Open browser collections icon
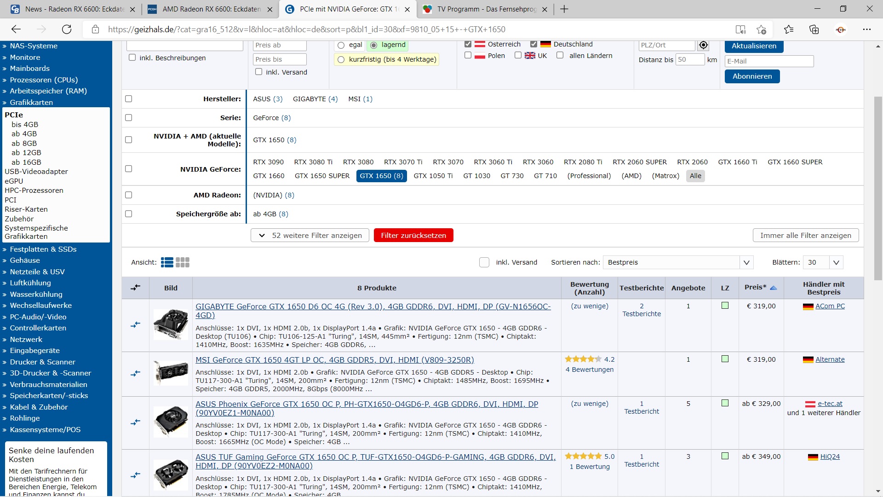Image resolution: width=883 pixels, height=497 pixels. tap(814, 29)
